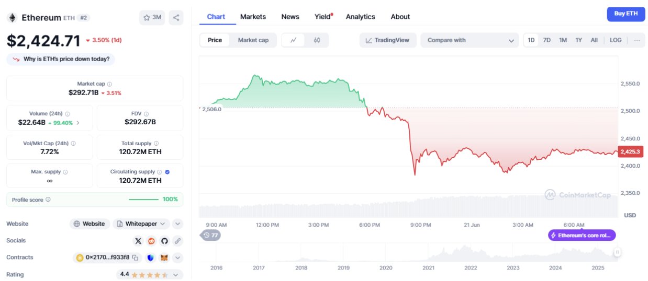Image resolution: width=648 pixels, height=281 pixels.
Task: Click the 'Ethereum's core rol...' event marker
Action: pos(582,236)
